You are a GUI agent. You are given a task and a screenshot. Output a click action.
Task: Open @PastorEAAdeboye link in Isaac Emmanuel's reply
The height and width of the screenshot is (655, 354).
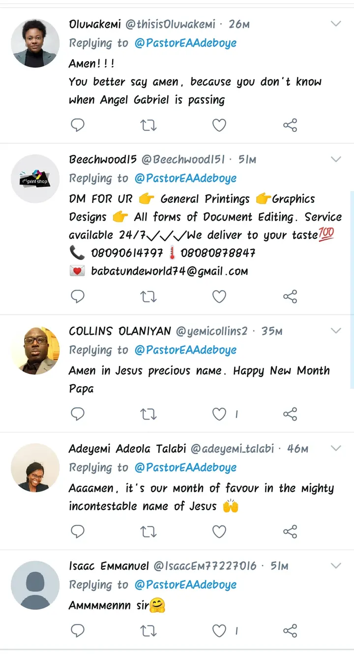pos(185,585)
